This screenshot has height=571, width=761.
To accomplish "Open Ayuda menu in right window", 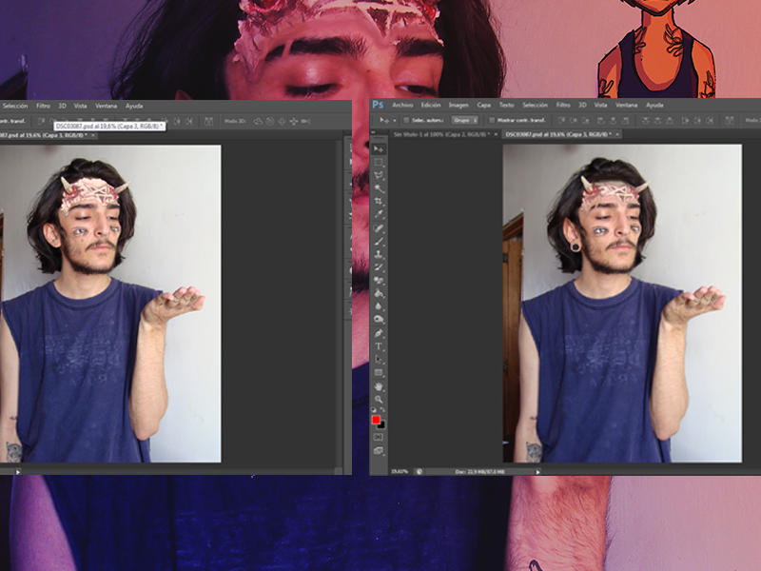I will [x=654, y=105].
